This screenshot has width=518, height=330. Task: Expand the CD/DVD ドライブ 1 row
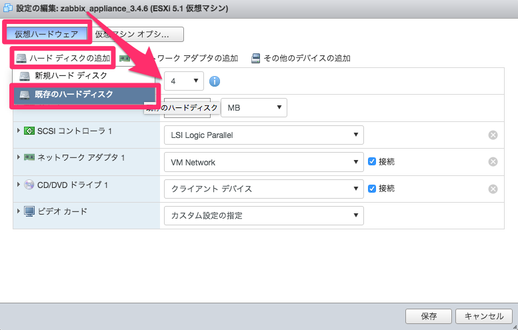click(x=19, y=184)
